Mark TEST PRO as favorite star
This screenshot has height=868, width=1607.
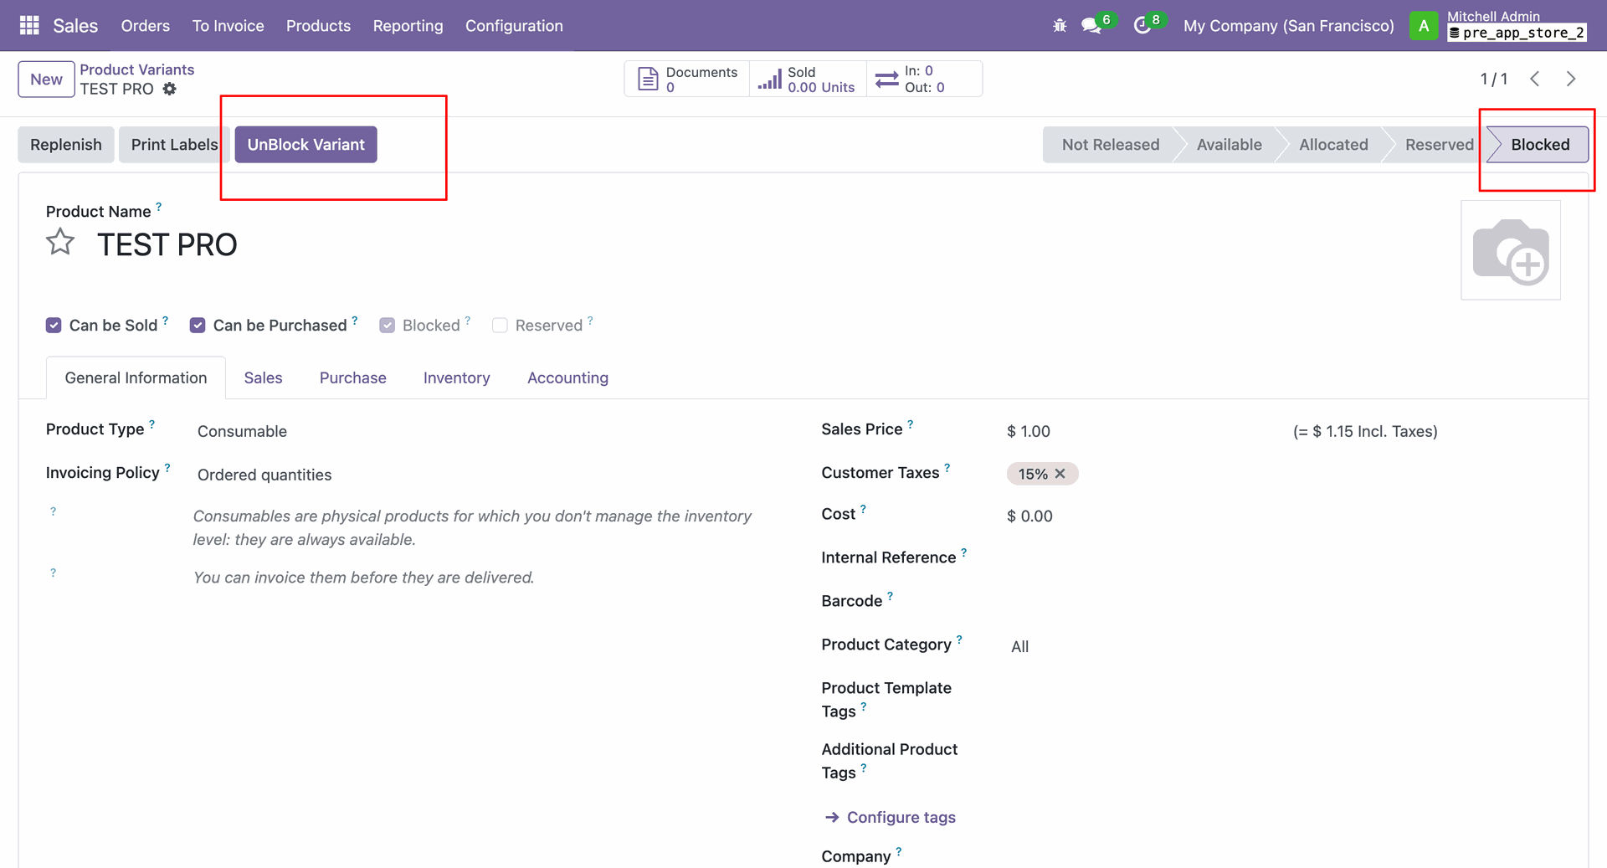(x=60, y=243)
